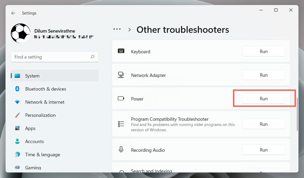The width and height of the screenshot is (304, 178).
Task: Click the search magnifier icon
Action: click(x=92, y=57)
